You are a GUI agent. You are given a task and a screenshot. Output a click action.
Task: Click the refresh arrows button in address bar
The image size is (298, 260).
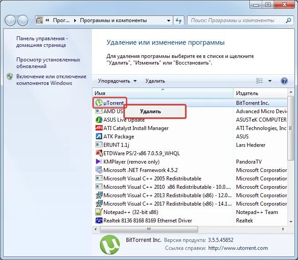pos(179,20)
